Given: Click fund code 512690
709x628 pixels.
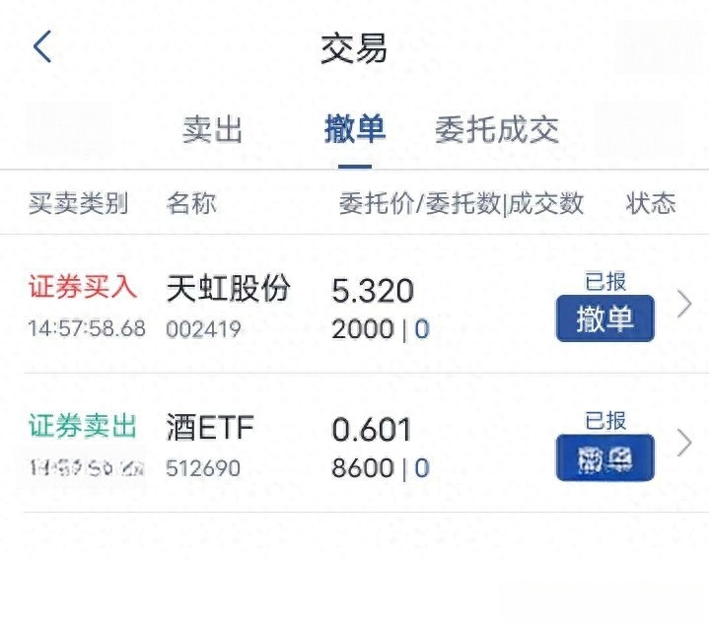Looking at the screenshot, I should pos(203,468).
